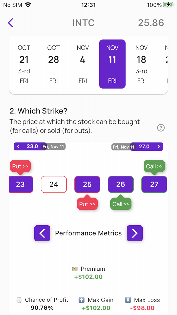
Task: Click right chevron beside 27.0 strike range
Action: [x=159, y=146]
